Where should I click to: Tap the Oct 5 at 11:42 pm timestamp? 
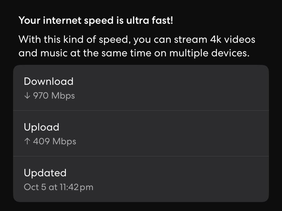click(x=58, y=187)
